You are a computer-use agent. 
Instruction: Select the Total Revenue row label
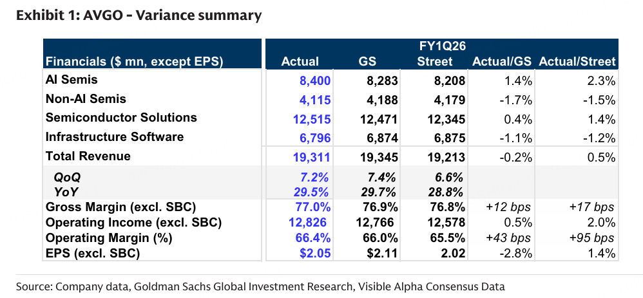[x=88, y=156]
